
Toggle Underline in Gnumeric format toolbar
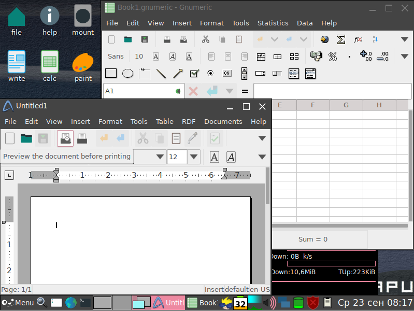click(x=189, y=56)
